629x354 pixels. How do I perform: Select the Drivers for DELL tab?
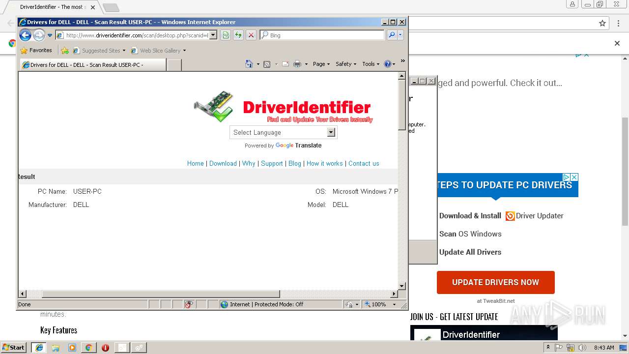pyautogui.click(x=93, y=64)
